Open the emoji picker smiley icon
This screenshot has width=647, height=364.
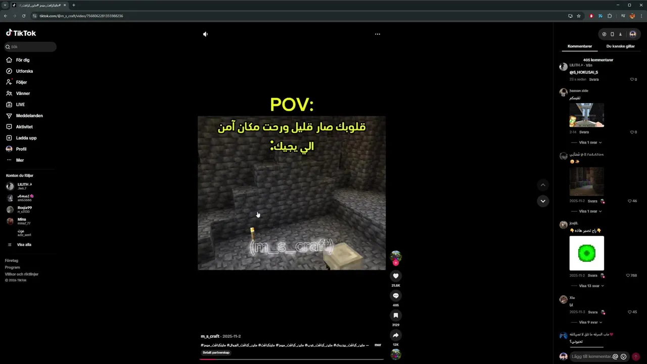click(x=623, y=356)
